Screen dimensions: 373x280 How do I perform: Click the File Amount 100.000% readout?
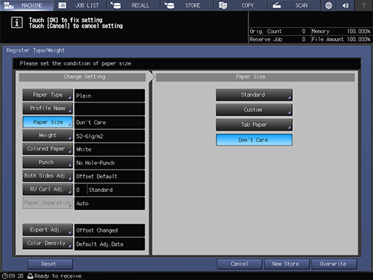pyautogui.click(x=341, y=40)
